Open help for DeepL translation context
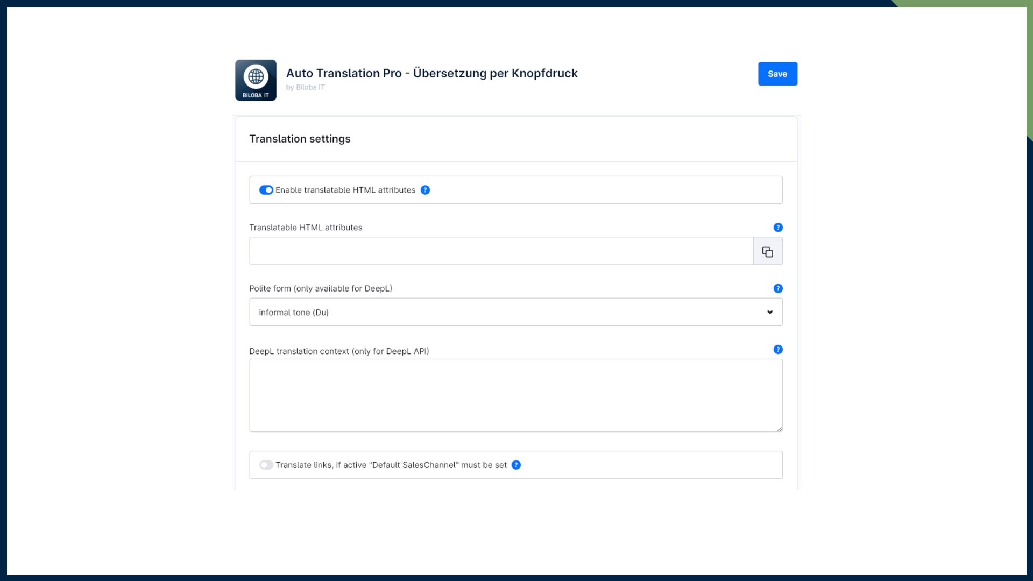1033x581 pixels. tap(778, 349)
